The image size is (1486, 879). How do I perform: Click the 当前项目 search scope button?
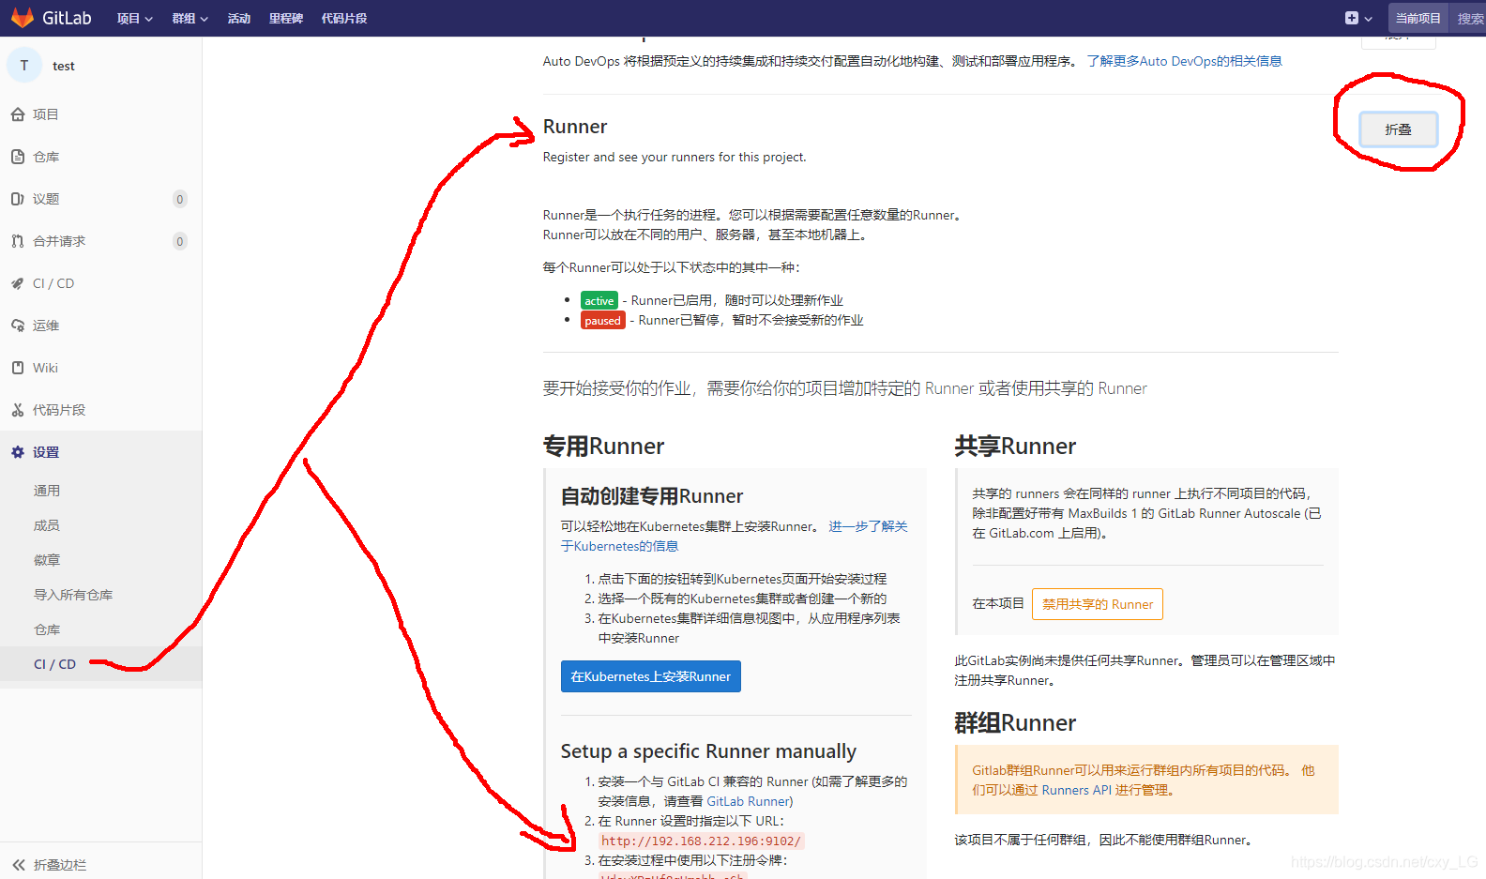[1418, 18]
